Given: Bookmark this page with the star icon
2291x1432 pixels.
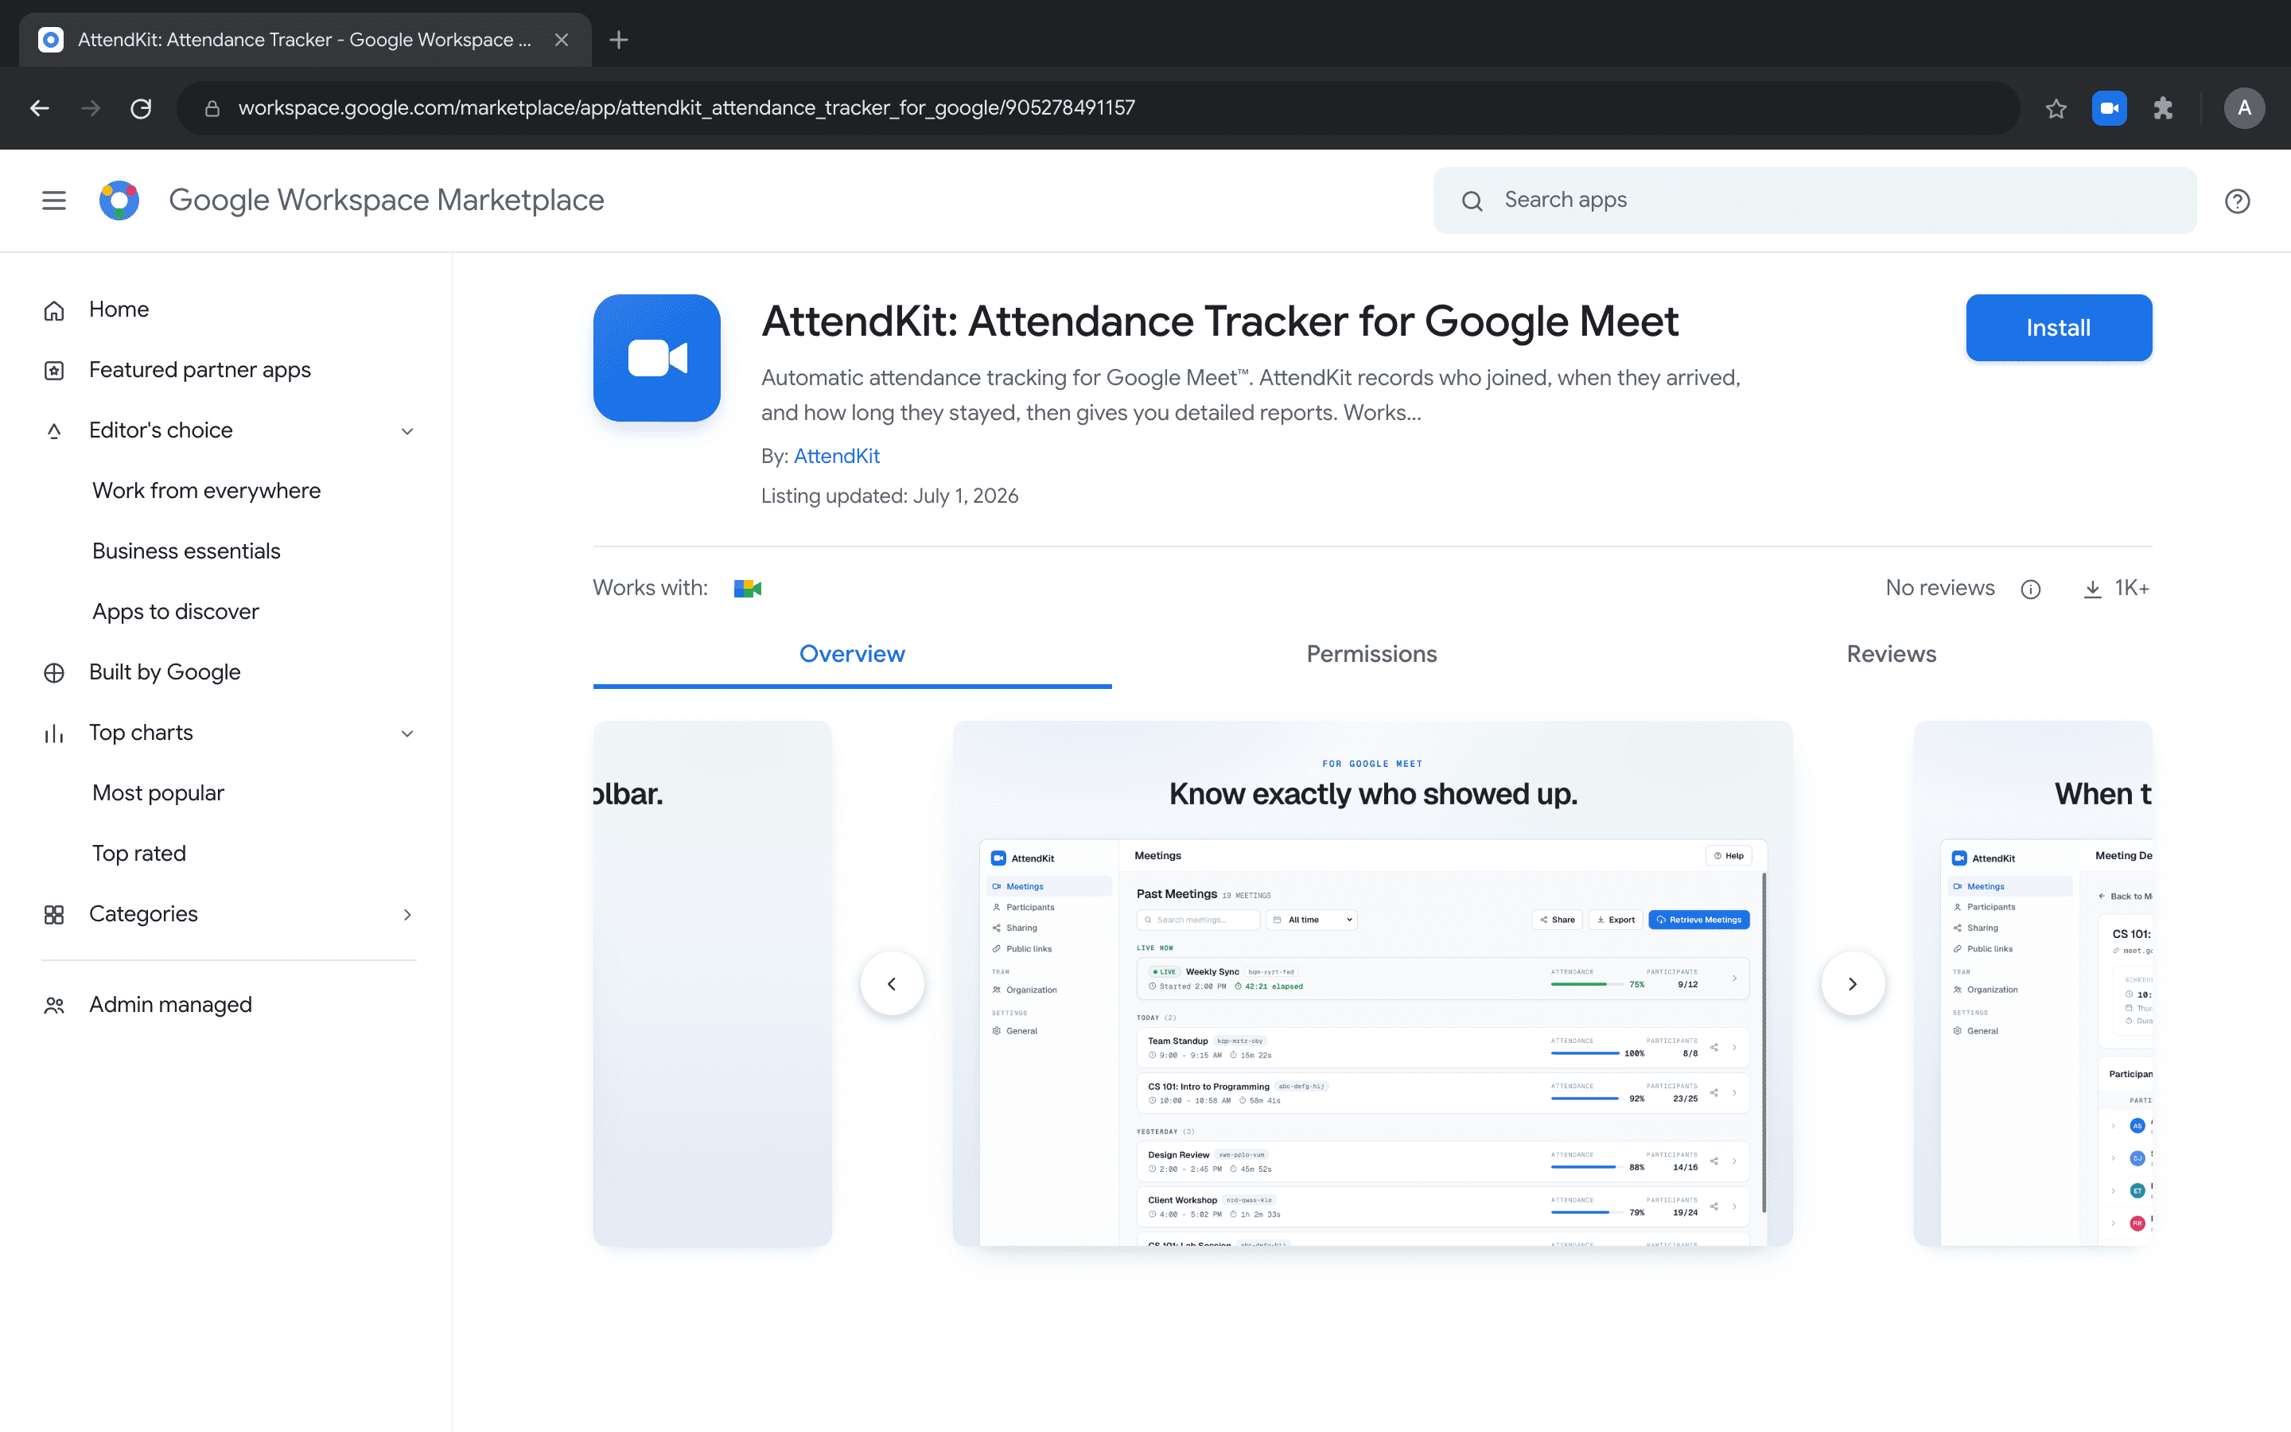Looking at the screenshot, I should point(2056,108).
